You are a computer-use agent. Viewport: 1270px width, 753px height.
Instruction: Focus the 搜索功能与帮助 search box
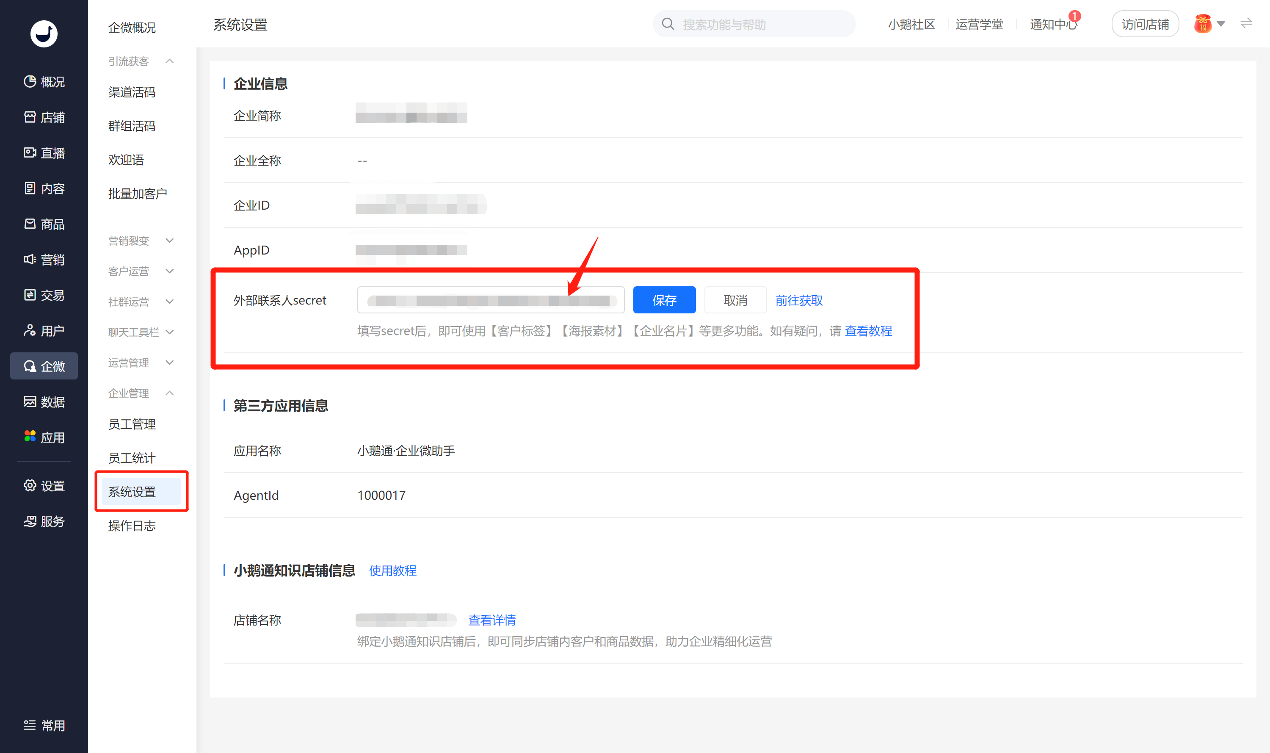[754, 24]
